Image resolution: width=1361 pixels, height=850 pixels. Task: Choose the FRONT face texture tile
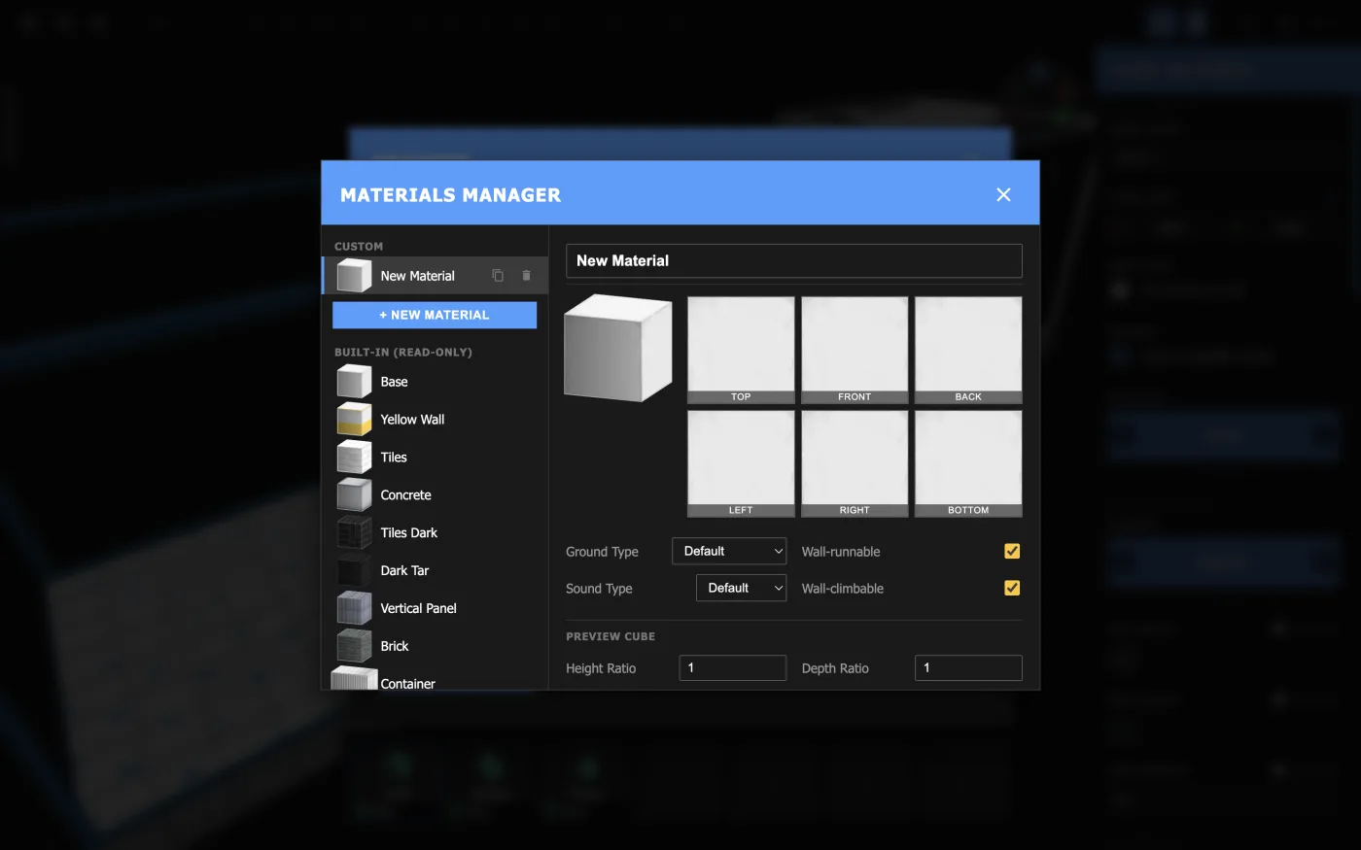(x=855, y=350)
